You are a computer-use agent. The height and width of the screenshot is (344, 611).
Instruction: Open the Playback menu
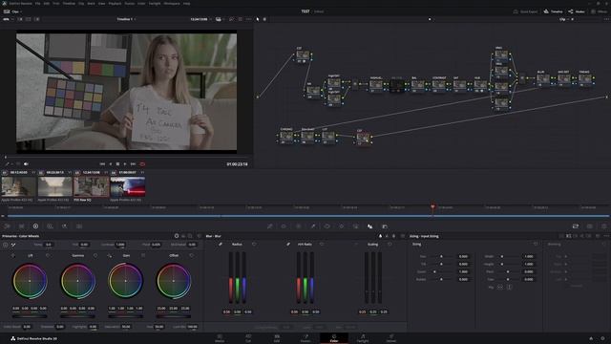(115, 4)
